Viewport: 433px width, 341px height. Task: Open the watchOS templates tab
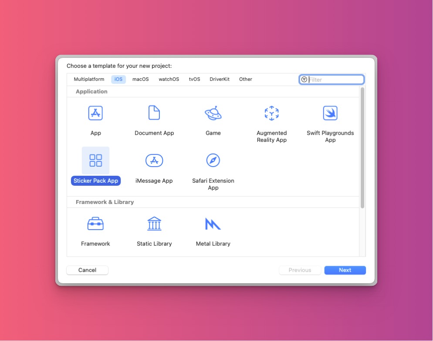pos(169,79)
